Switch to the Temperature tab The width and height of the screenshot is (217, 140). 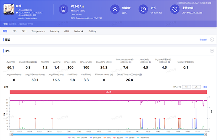[x=38, y=31]
